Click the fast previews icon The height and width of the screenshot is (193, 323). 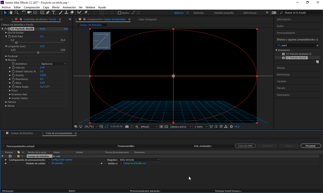pyautogui.click(x=216, y=127)
